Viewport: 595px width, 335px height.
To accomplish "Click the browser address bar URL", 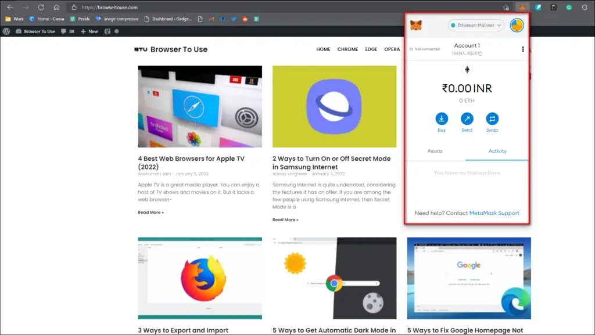I will pyautogui.click(x=110, y=7).
